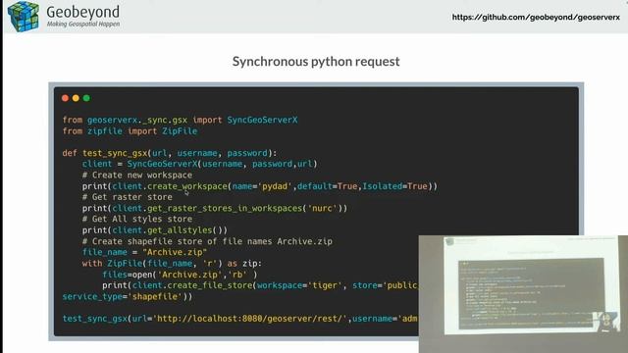
Task: Click the 'def test_sync_gsx' function definition
Action: click(x=170, y=153)
